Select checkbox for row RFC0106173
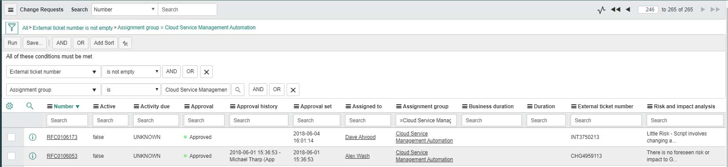Screen dimensions: 728x167 click(11, 137)
